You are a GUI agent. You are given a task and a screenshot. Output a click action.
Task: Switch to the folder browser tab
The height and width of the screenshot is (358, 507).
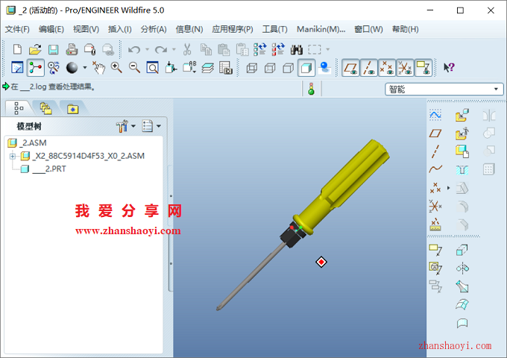45,108
